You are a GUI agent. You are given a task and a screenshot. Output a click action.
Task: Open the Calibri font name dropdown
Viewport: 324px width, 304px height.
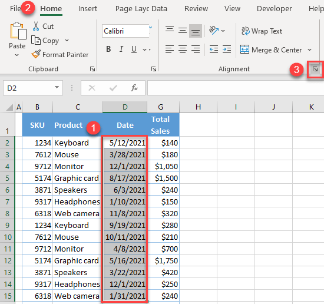tap(151, 28)
